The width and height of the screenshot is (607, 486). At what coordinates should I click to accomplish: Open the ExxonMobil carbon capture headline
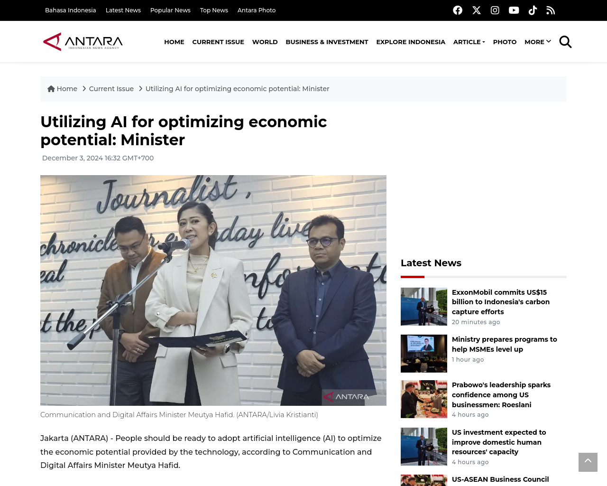pos(501,302)
